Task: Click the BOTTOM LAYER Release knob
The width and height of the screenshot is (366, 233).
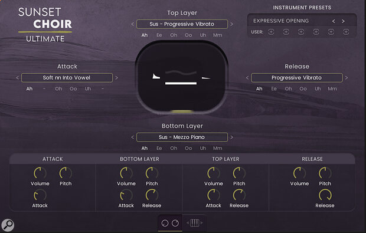Action: pyautogui.click(x=152, y=195)
